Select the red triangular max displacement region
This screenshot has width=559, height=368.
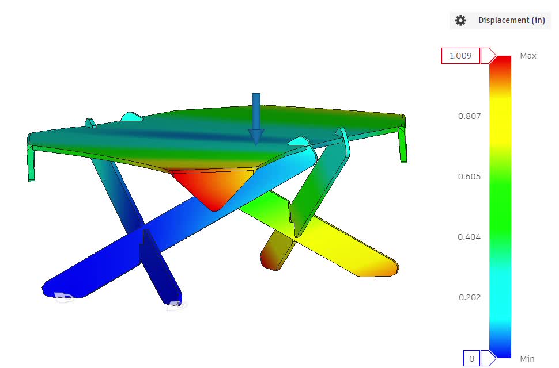[x=213, y=189]
